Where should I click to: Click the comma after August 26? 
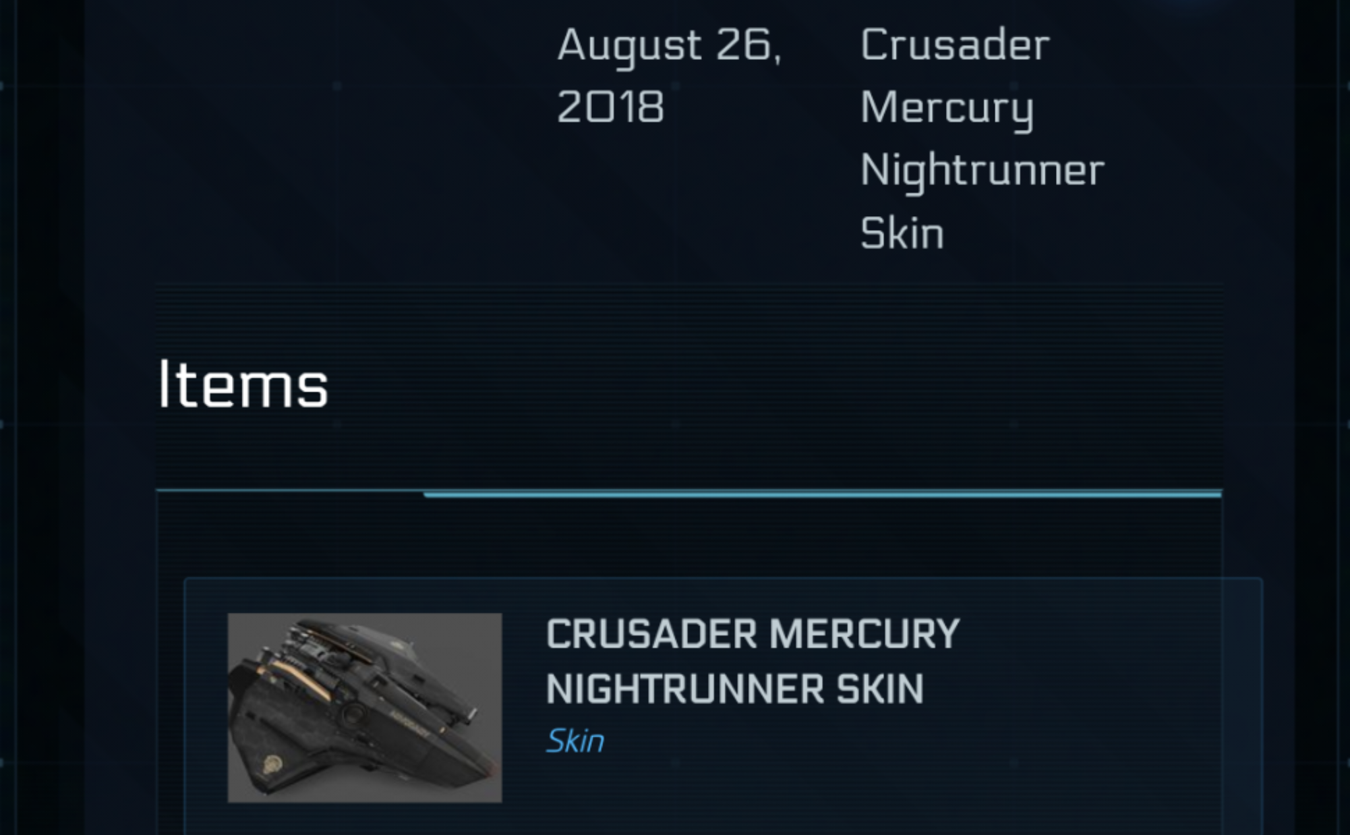click(x=778, y=59)
